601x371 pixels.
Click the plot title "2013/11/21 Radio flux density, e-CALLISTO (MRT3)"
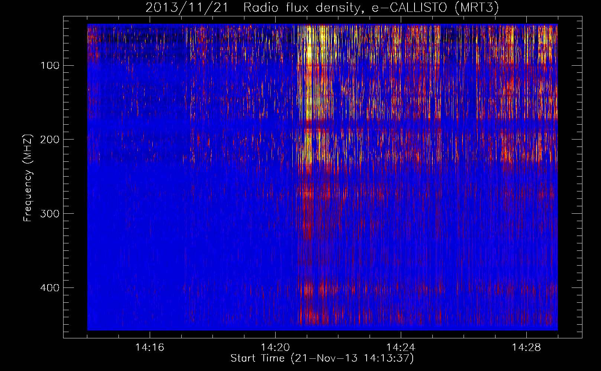[x=322, y=8]
